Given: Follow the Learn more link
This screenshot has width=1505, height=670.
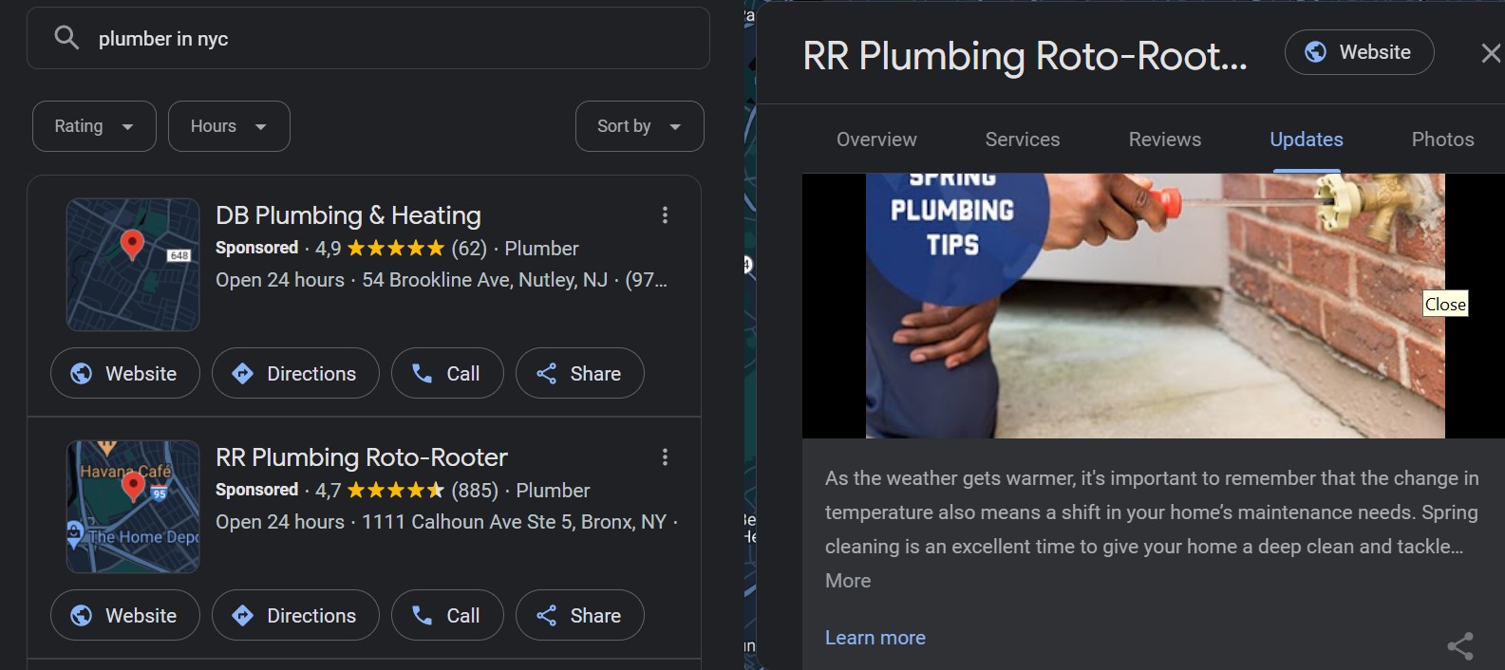Looking at the screenshot, I should pyautogui.click(x=875, y=638).
